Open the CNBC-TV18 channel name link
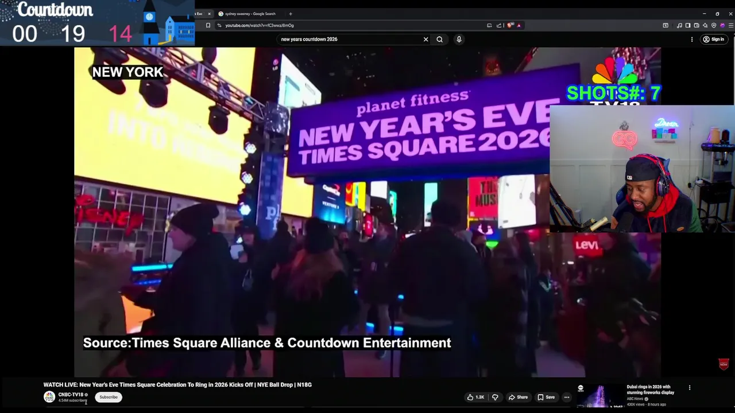This screenshot has width=735, height=413. point(71,395)
